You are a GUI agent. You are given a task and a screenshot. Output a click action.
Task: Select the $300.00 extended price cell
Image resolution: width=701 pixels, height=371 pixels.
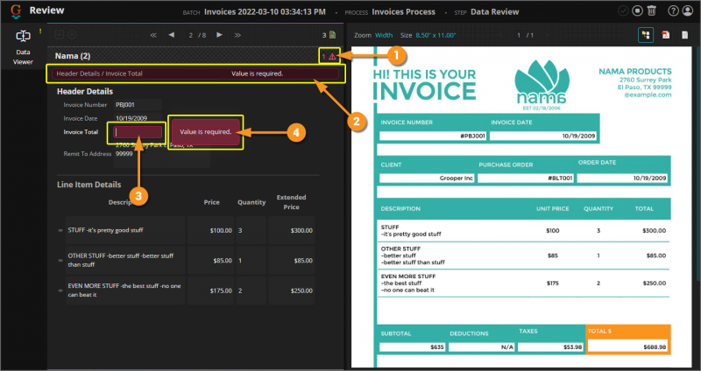pyautogui.click(x=292, y=230)
